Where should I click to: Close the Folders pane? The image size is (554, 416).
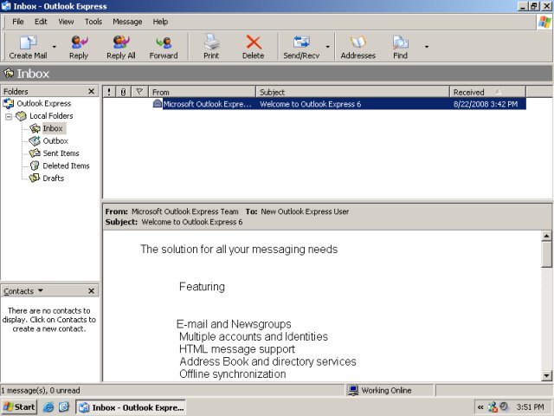point(91,91)
